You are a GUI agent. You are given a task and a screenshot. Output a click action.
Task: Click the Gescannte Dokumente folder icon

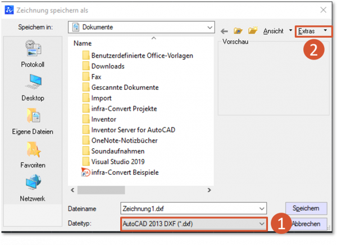(86, 87)
